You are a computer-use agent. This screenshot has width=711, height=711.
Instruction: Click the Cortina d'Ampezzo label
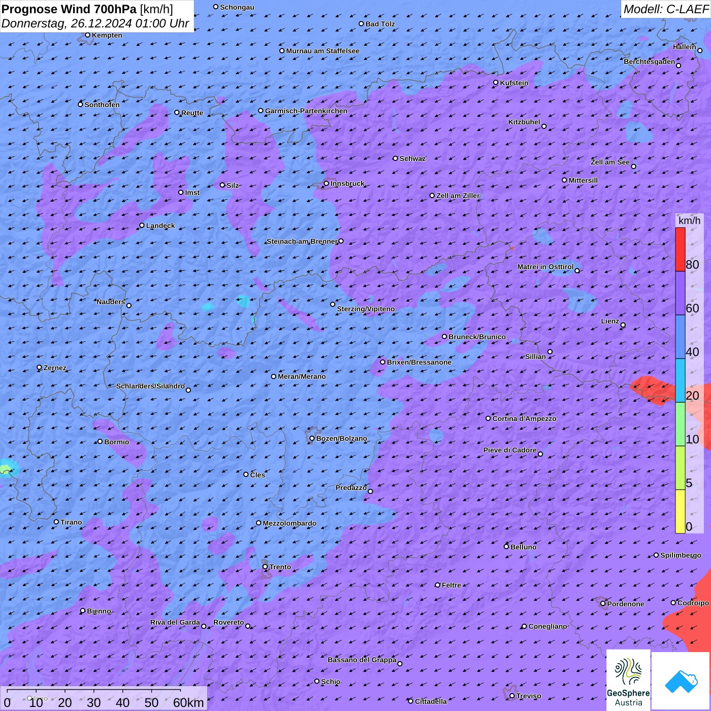525,418
